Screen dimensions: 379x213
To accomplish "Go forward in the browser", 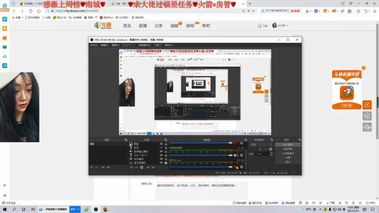I will point(22,11).
